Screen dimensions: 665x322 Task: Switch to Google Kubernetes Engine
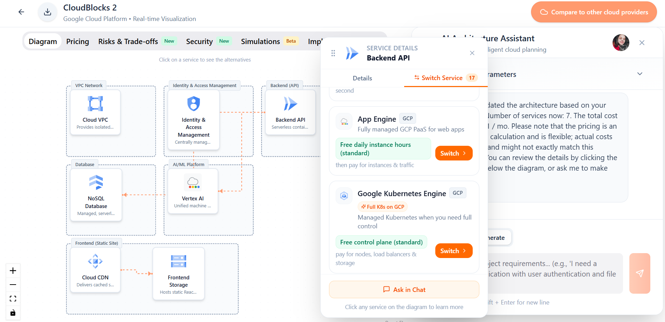click(x=453, y=251)
